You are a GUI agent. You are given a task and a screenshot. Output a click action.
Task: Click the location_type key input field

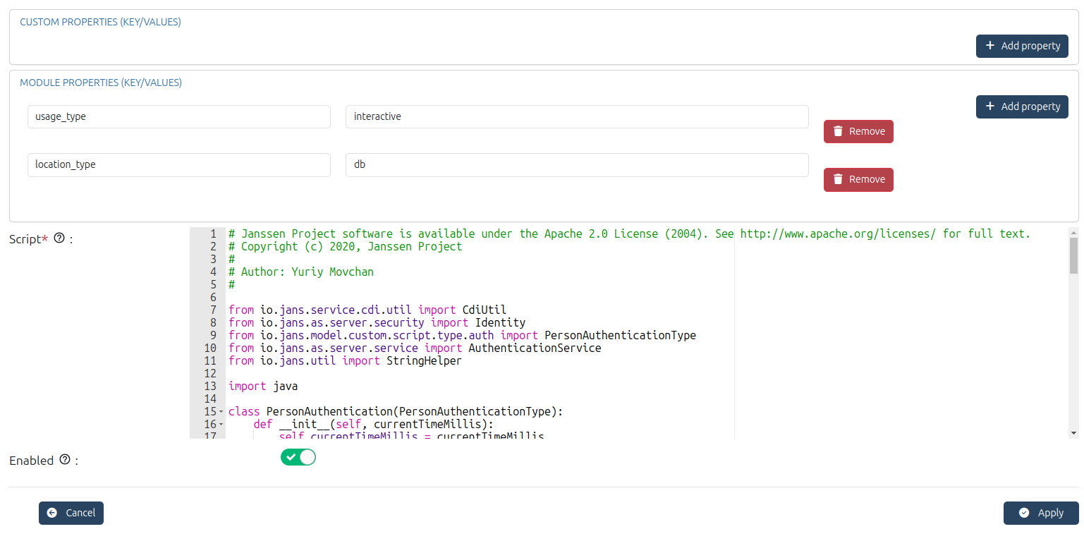coord(178,164)
